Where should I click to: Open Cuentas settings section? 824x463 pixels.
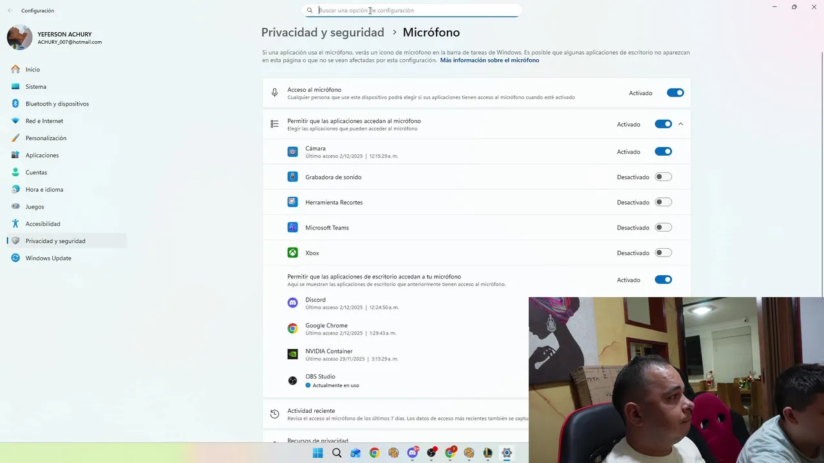67,172
